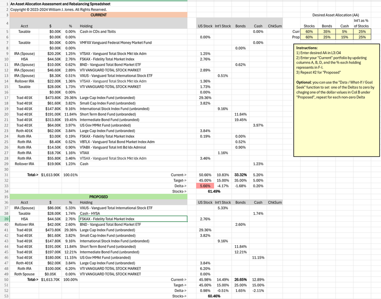Click the 12.89% proposed Cash current cell
381x299 pixels.
point(258,280)
